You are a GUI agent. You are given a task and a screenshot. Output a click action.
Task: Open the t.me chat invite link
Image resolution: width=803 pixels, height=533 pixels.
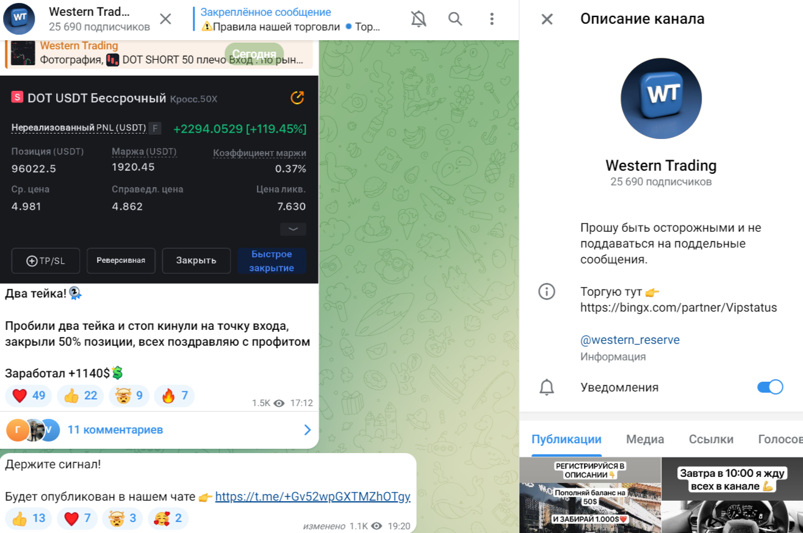point(312,496)
